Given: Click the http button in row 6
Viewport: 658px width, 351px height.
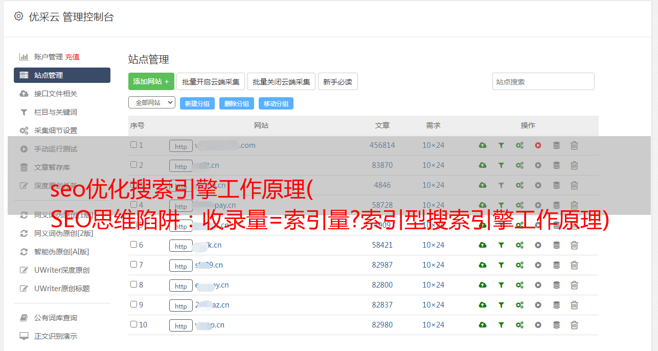Looking at the screenshot, I should 181,246.
